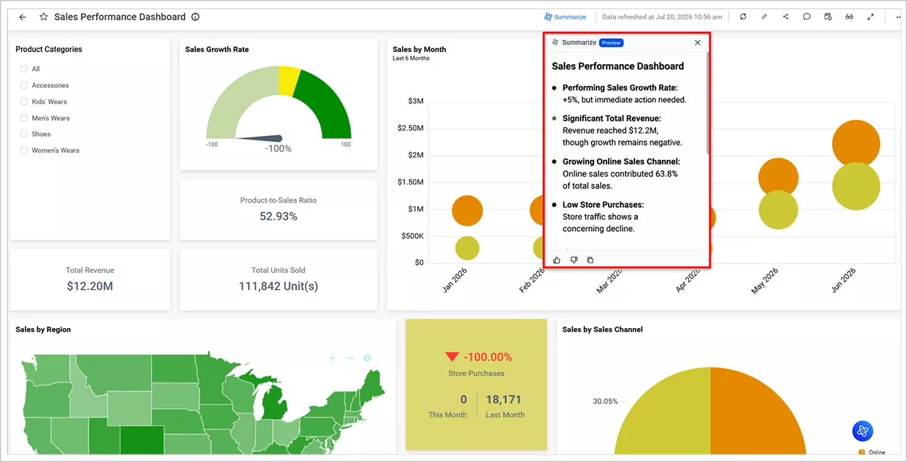Open the floating AI assistant button

[863, 431]
